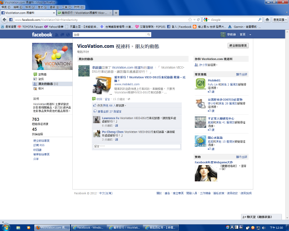Reload the page using the refresh icon
The width and height of the screenshot is (289, 231).
198,19
